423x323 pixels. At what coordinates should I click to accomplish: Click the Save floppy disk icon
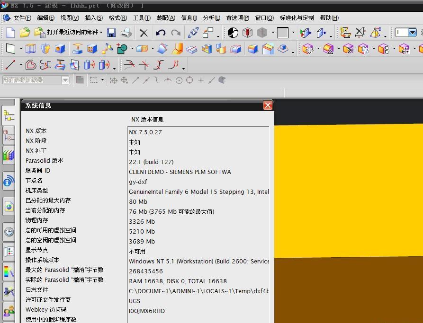click(x=111, y=33)
